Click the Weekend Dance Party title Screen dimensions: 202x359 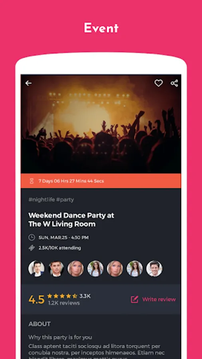pyautogui.click(x=71, y=219)
